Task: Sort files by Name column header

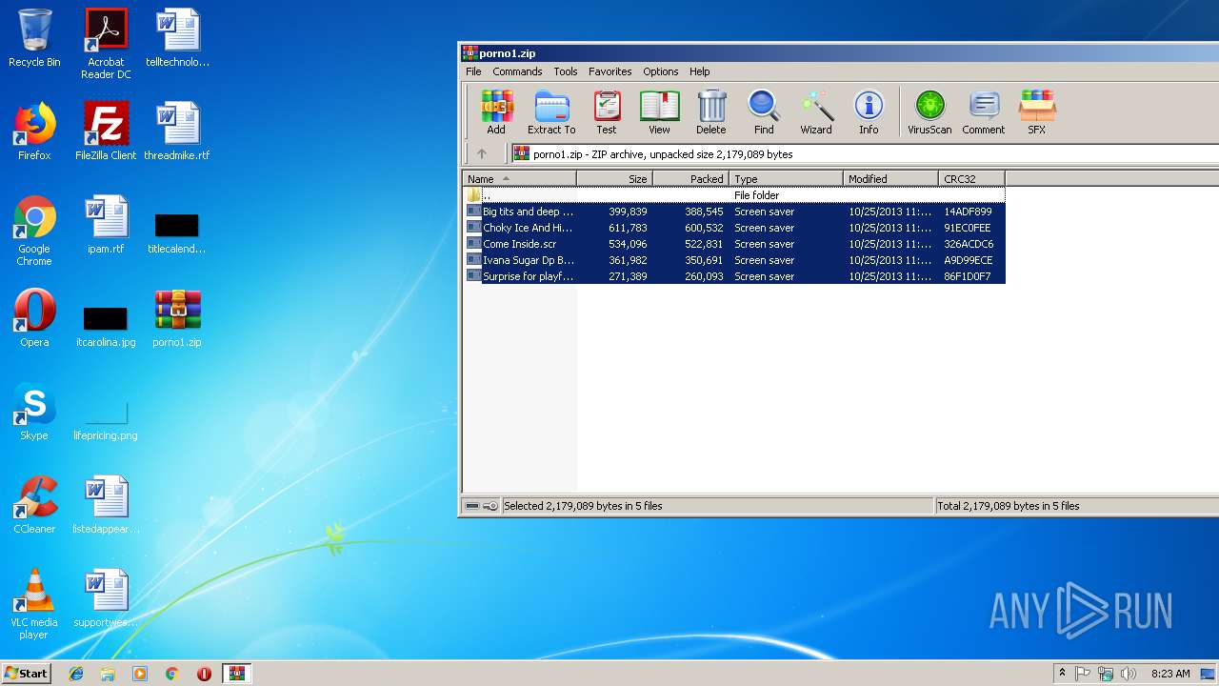Action: (520, 179)
